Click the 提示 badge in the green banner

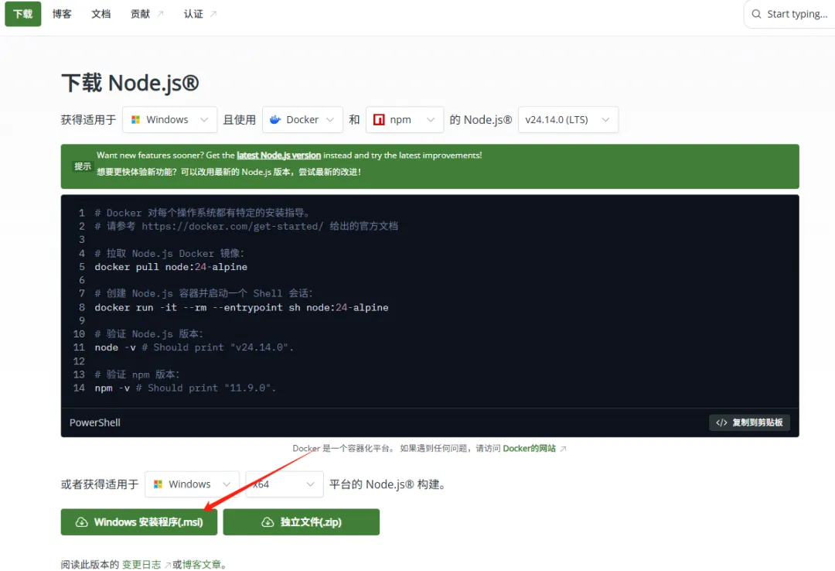click(83, 166)
